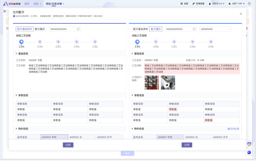
Task: Select 工艺B step in right process flow
Action: click(156, 42)
